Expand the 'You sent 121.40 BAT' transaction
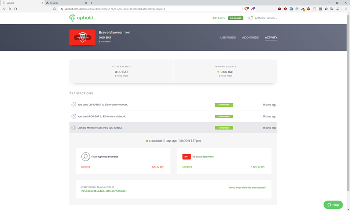This screenshot has height=211, width=350. pyautogui.click(x=173, y=104)
